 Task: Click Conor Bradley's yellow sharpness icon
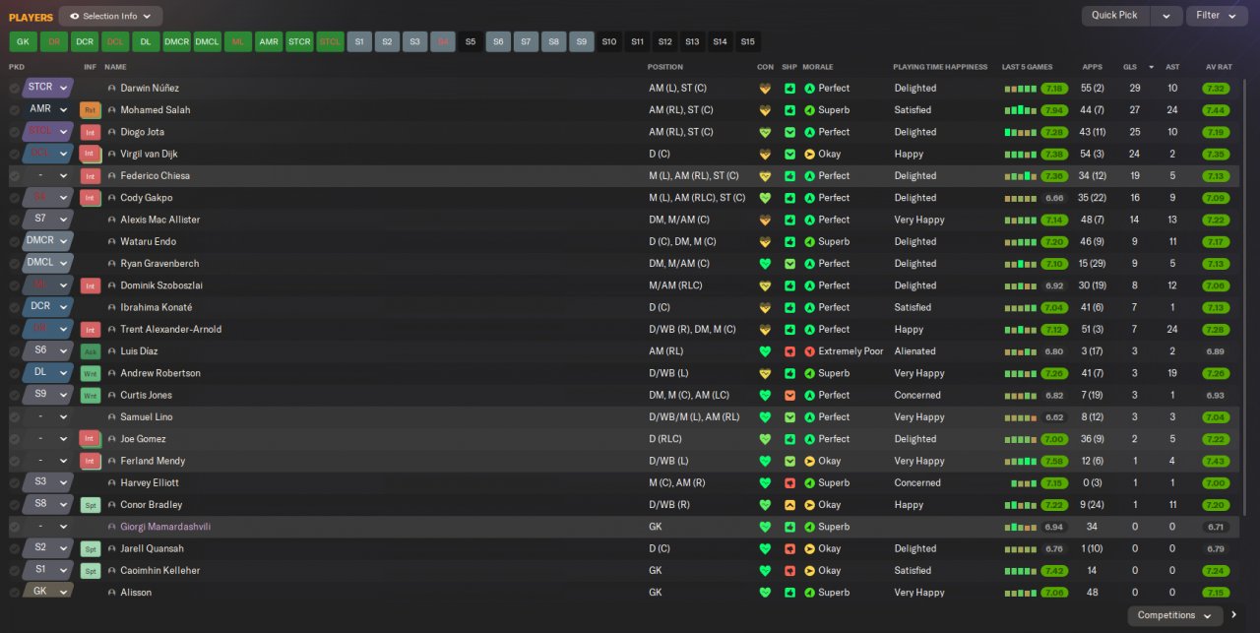(x=789, y=505)
